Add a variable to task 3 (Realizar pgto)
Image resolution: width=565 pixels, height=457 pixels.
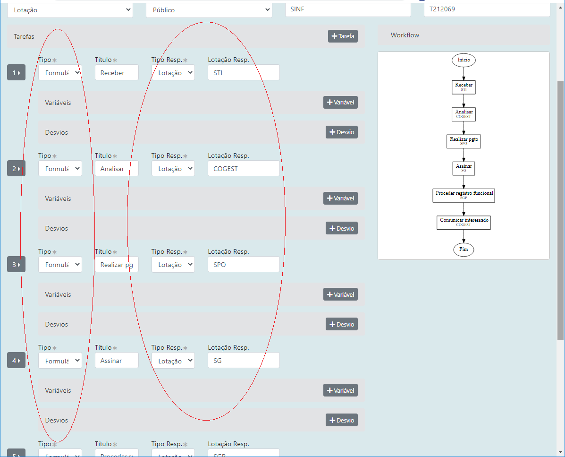[340, 294]
